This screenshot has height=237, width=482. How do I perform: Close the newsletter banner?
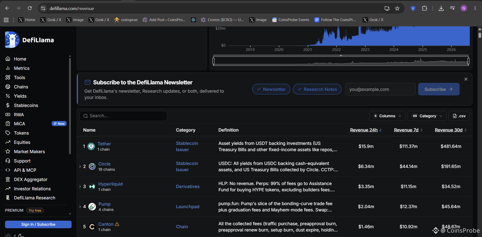(x=466, y=79)
